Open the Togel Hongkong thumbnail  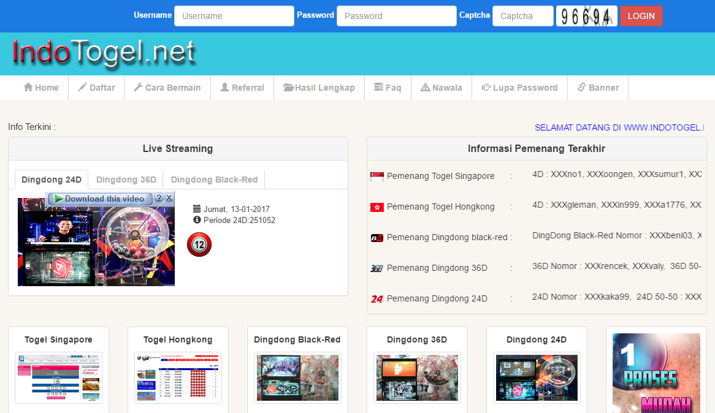click(178, 378)
